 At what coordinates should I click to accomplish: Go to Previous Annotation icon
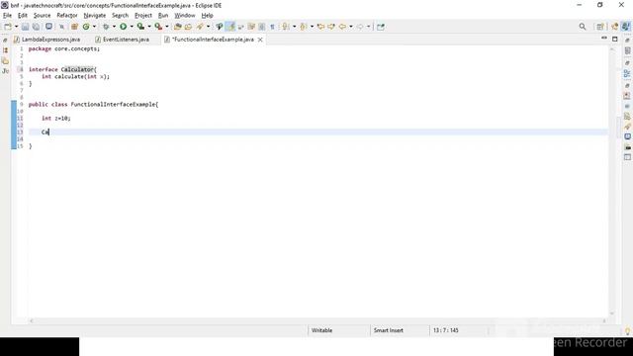tap(304, 27)
